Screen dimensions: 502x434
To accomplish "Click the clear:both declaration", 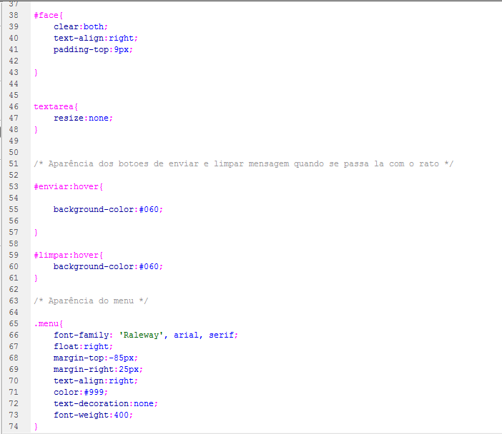I will [x=80, y=26].
